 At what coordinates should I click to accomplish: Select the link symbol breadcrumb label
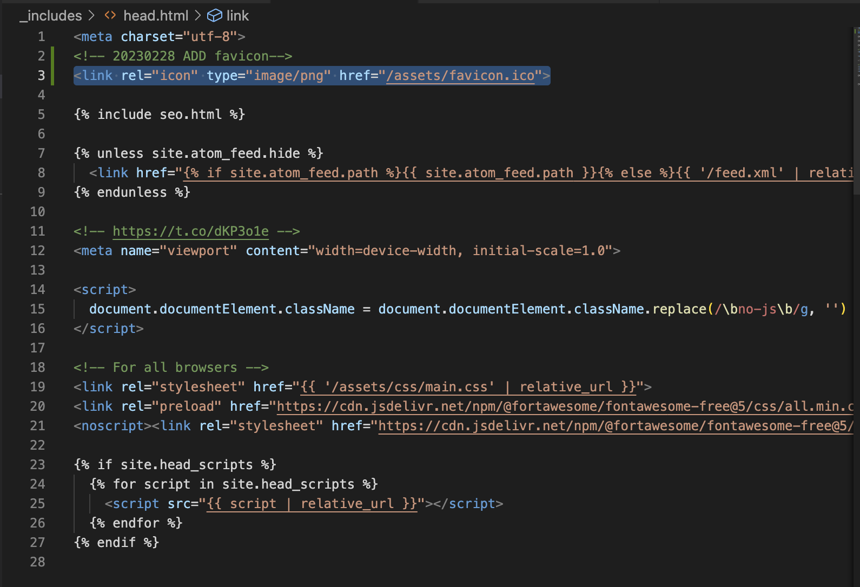[237, 16]
